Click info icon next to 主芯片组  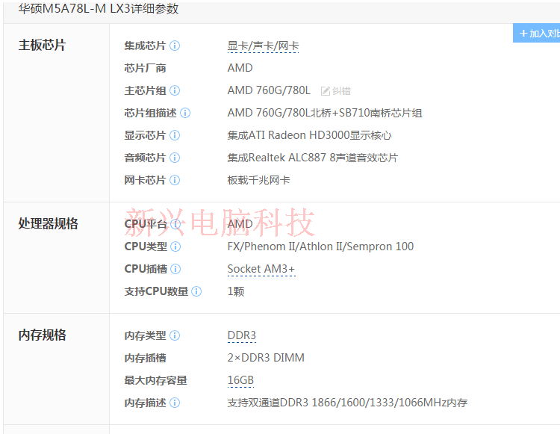(175, 90)
